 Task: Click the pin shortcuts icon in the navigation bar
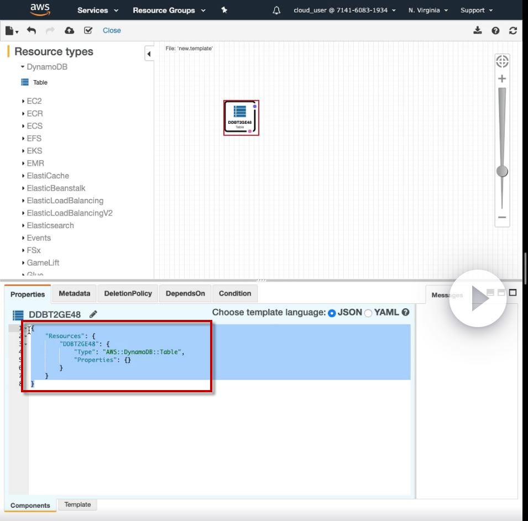[224, 10]
